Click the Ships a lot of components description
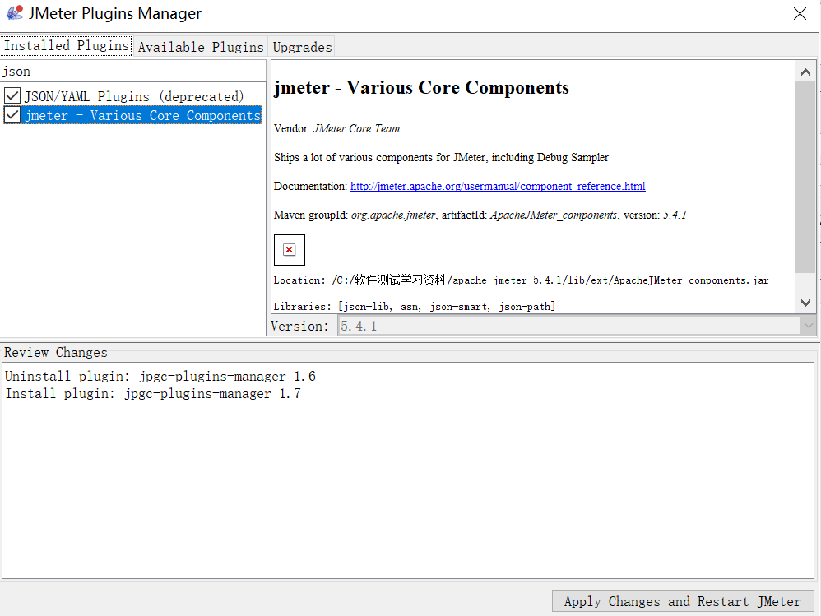The image size is (821, 616). pyautogui.click(x=442, y=158)
